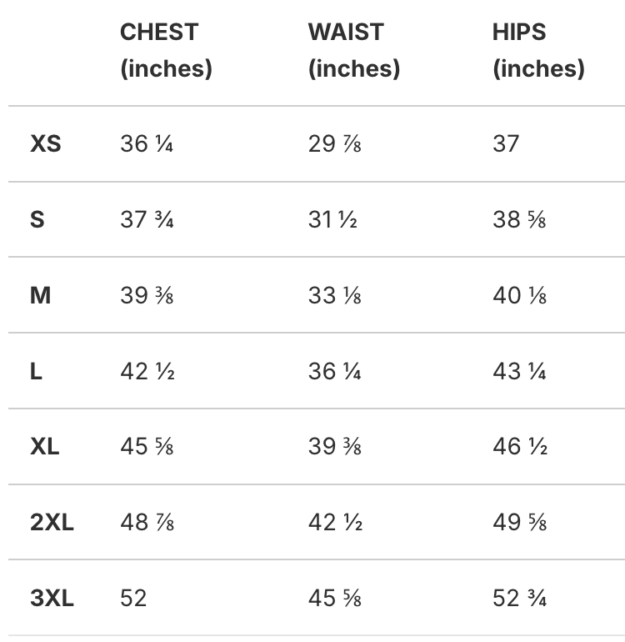The image size is (625, 642).
Task: Click the CHEST (inches) column header
Action: (166, 51)
